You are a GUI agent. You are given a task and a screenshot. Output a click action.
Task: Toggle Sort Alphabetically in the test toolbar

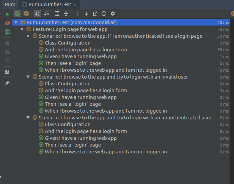click(x=37, y=14)
